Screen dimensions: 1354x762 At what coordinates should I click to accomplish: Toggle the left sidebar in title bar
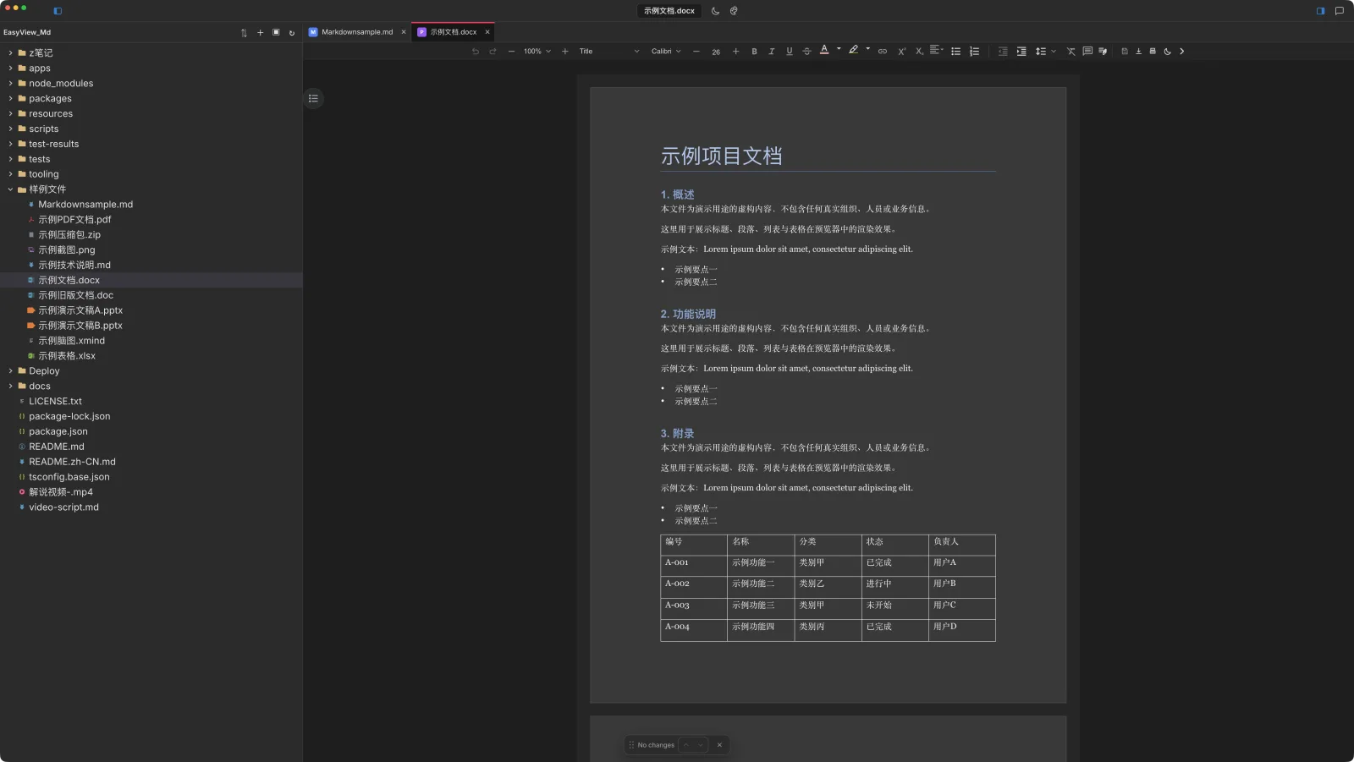[58, 11]
